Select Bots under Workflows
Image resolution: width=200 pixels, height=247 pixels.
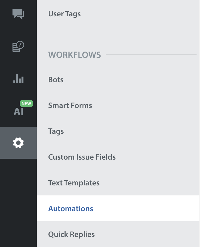point(56,80)
